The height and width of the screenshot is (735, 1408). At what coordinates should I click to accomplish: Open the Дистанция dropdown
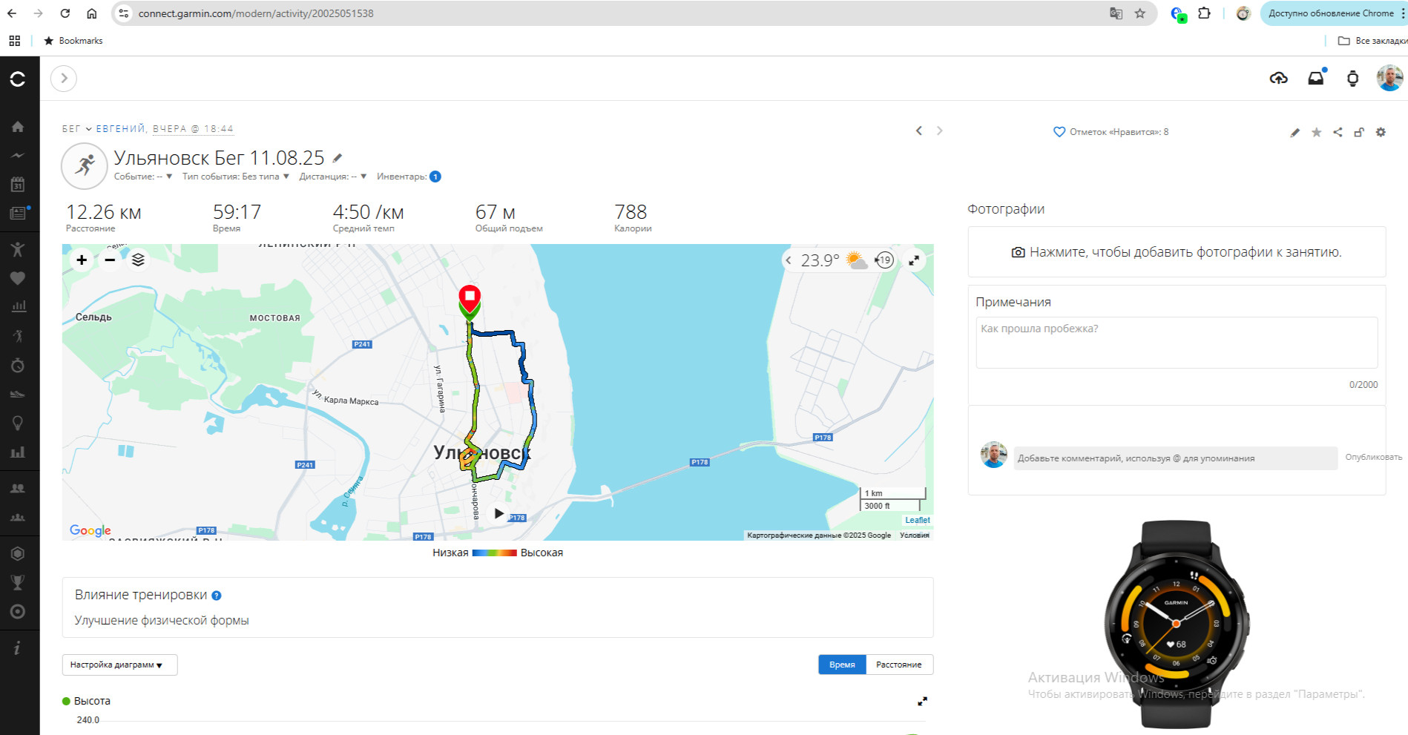[333, 177]
